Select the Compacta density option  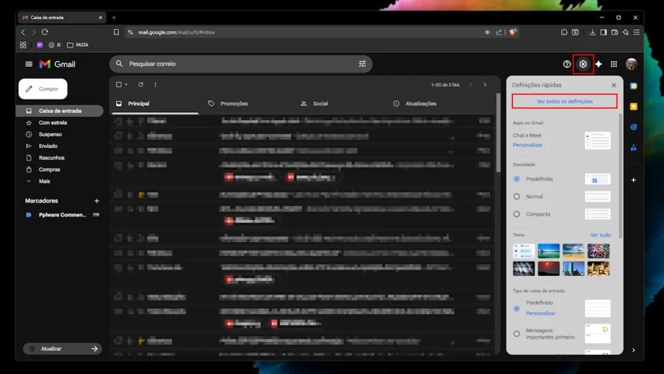click(517, 214)
